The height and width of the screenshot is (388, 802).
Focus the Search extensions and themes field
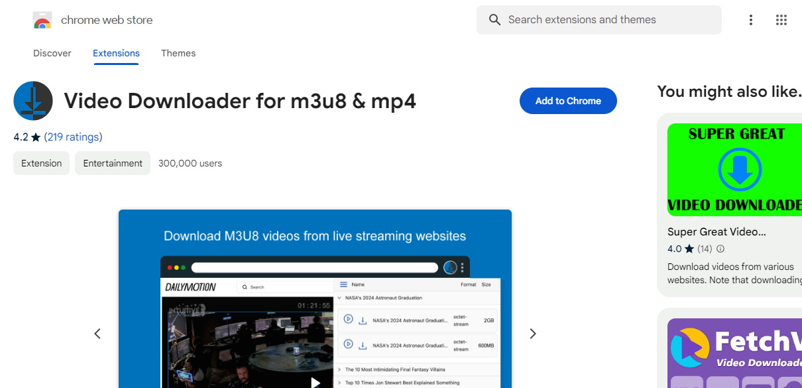pyautogui.click(x=599, y=20)
